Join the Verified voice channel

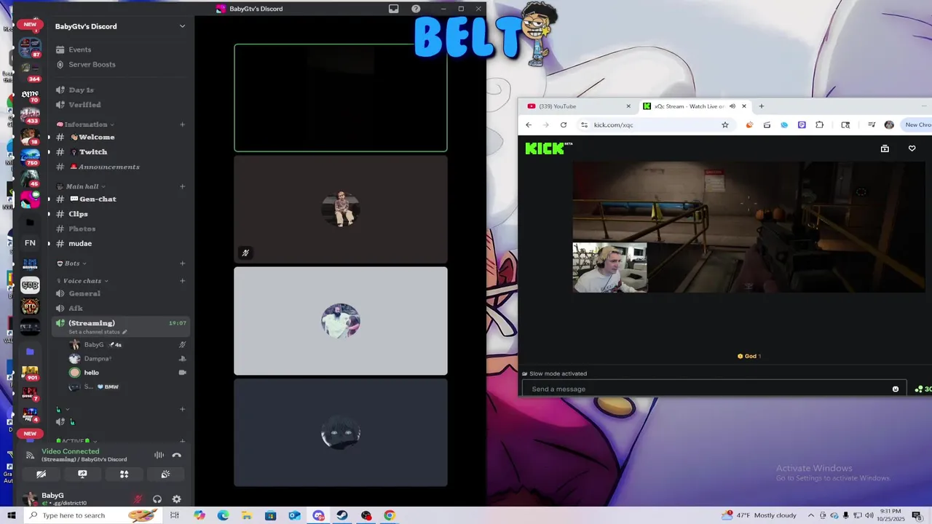coord(84,105)
